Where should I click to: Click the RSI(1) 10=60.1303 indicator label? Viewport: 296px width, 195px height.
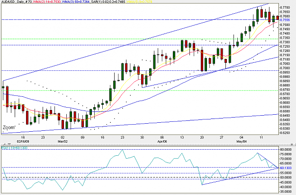pyautogui.click(x=15, y=148)
